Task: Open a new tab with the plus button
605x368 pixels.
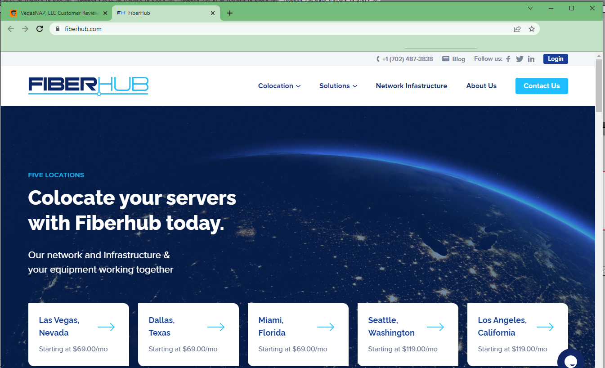Action: 230,13
